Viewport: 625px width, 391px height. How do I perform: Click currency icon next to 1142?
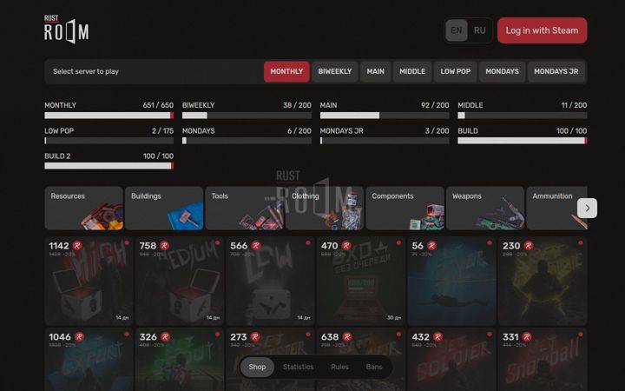pos(77,246)
